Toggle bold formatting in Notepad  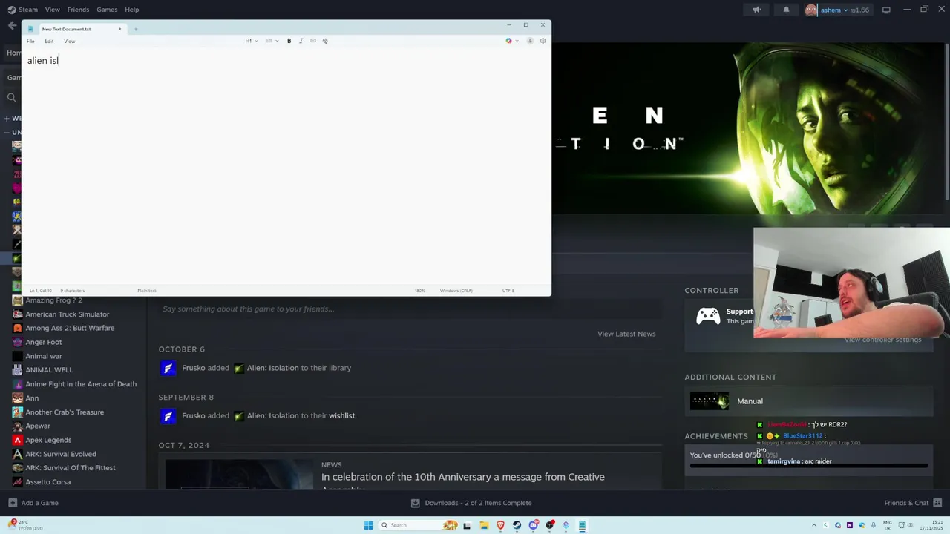[289, 41]
